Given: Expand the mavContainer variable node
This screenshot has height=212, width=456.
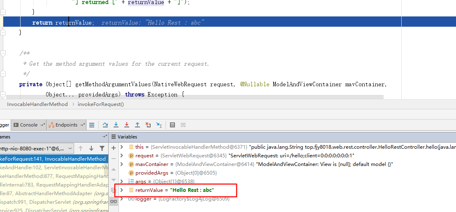Looking at the screenshot, I should click(121, 164).
